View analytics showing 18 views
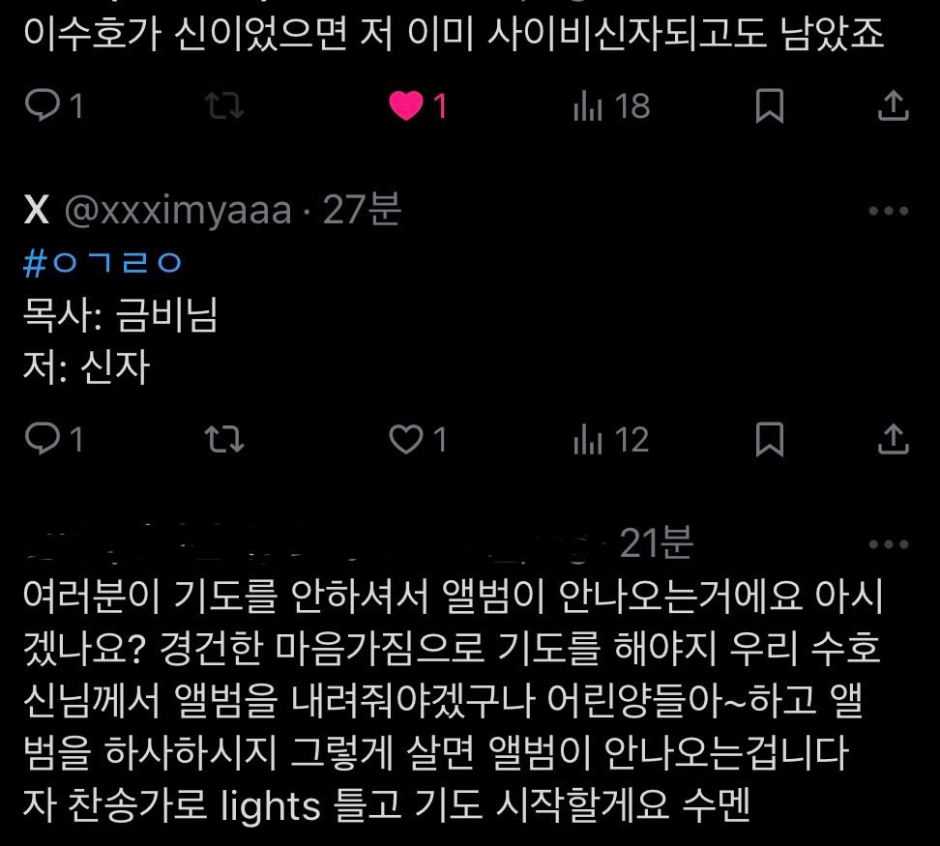The width and height of the screenshot is (940, 846). [x=611, y=105]
